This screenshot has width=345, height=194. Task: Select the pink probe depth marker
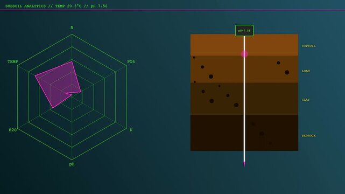point(244,54)
